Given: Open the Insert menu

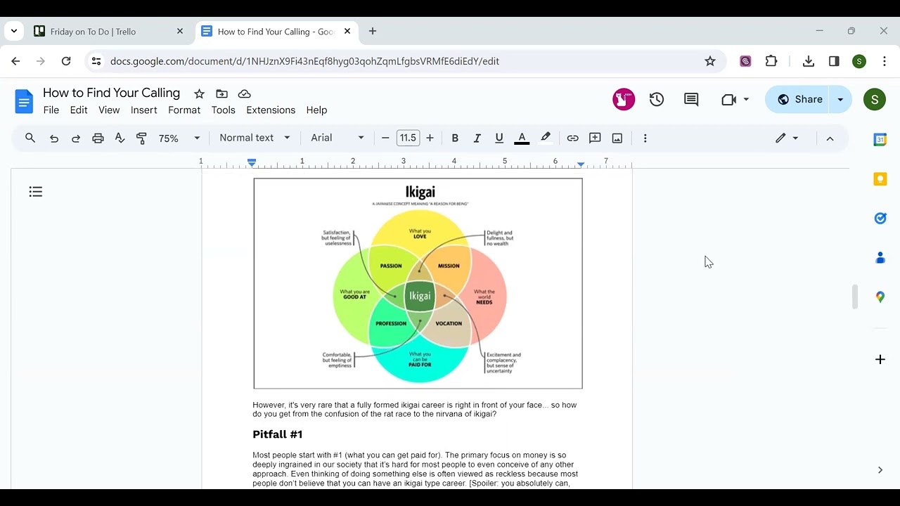Looking at the screenshot, I should coord(143,110).
